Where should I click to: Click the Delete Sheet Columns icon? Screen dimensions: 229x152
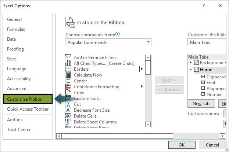pos(68,122)
